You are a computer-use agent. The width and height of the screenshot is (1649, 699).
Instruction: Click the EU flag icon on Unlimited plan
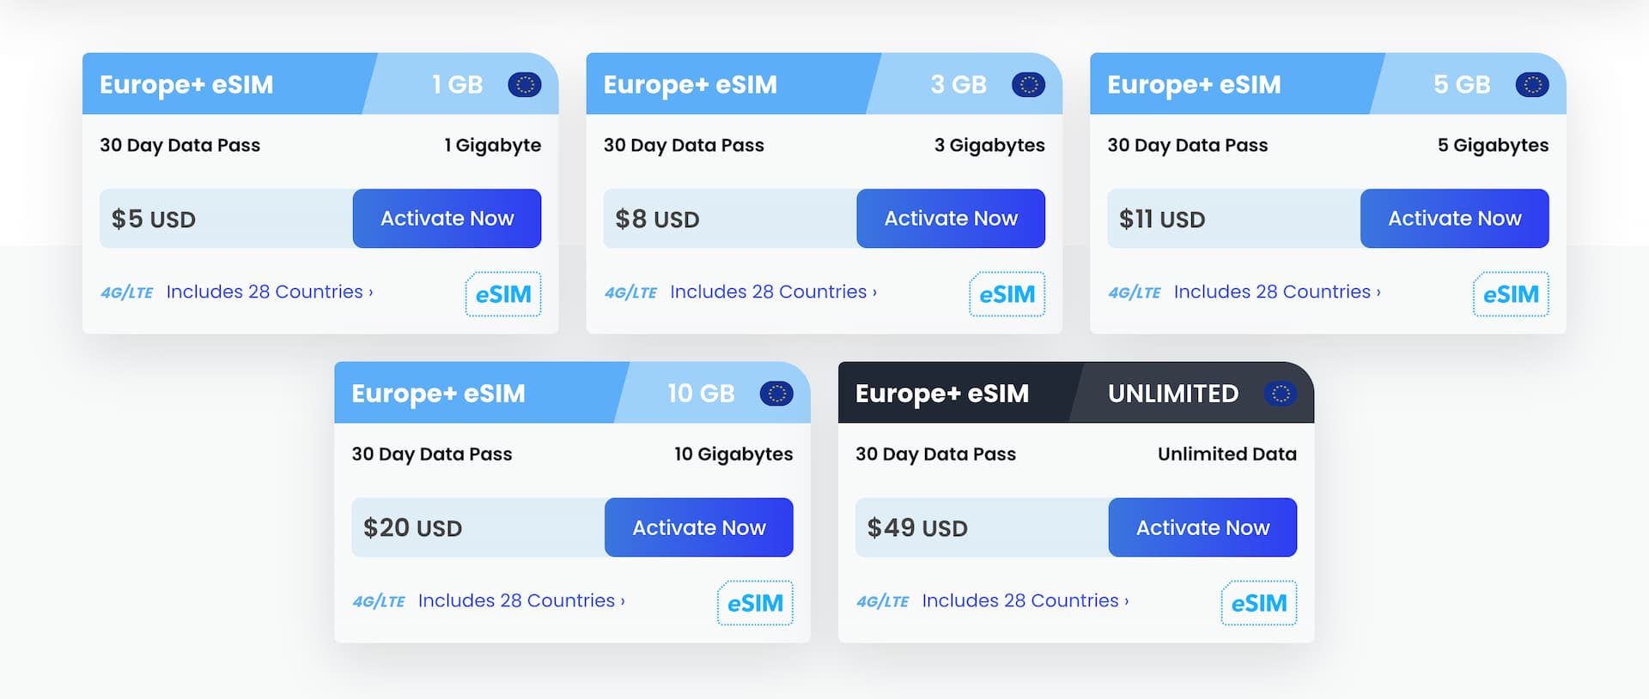click(x=1281, y=394)
